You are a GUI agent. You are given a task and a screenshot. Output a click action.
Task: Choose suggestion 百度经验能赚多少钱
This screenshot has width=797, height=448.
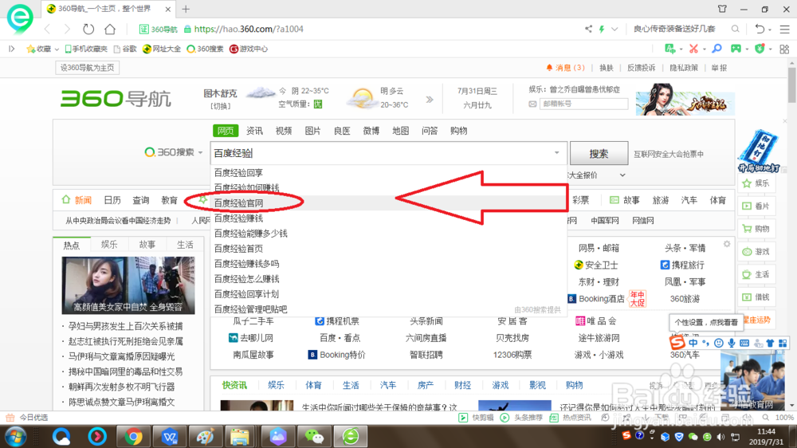coord(250,234)
